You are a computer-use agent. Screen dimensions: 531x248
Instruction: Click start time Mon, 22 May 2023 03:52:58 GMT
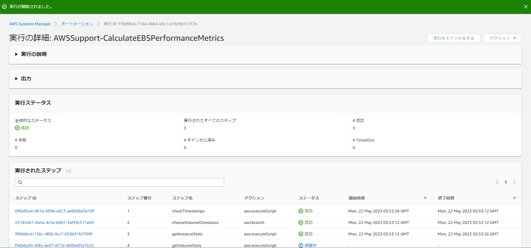point(379,211)
